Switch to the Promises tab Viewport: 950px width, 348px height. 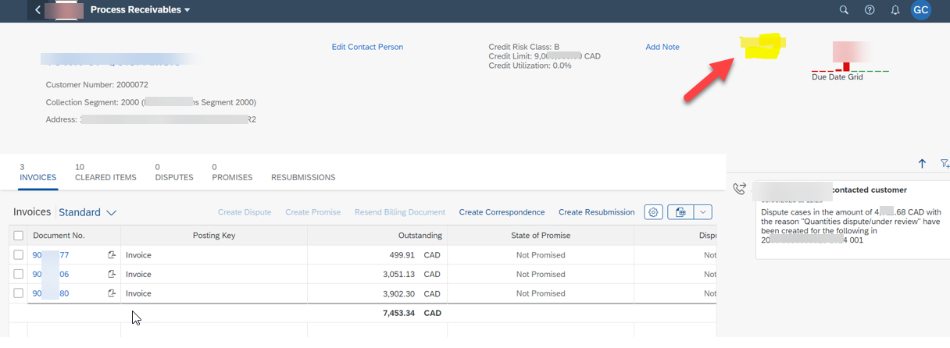pos(232,172)
